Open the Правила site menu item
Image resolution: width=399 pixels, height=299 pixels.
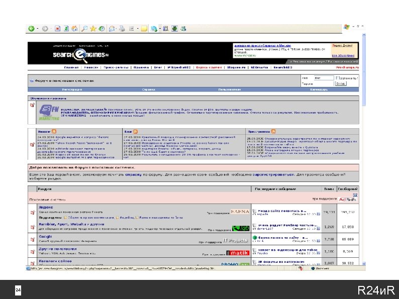pos(141,67)
